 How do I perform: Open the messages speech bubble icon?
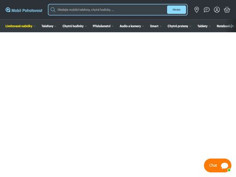[206, 10]
